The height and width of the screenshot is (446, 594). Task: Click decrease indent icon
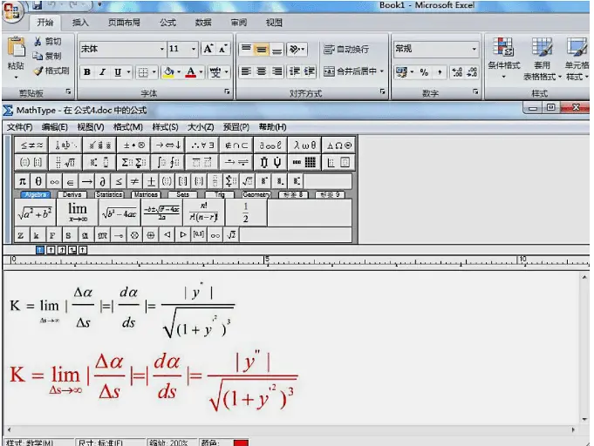294,71
